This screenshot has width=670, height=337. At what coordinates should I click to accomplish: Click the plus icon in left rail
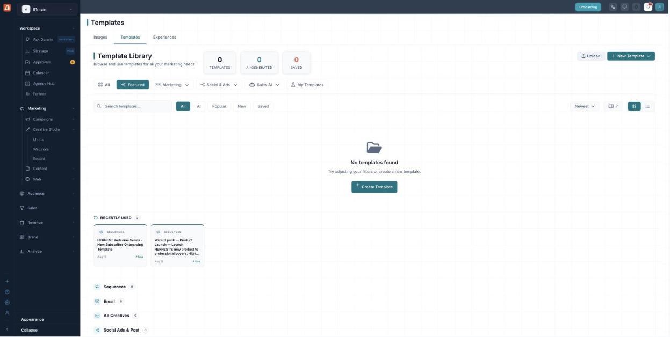click(x=7, y=281)
